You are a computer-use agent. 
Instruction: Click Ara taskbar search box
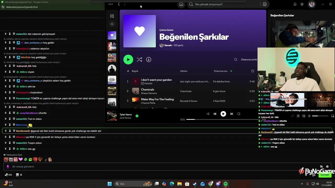point(134,184)
